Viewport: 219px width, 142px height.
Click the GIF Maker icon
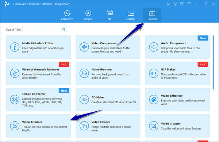coord(154,73)
